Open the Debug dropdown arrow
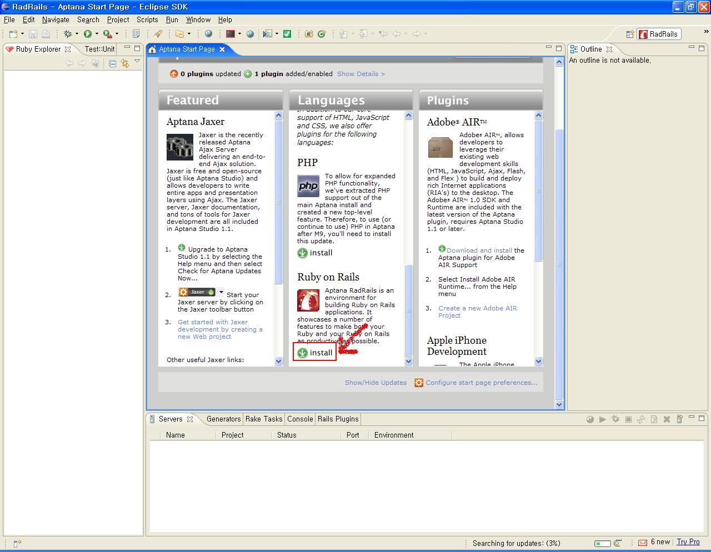The width and height of the screenshot is (711, 552). tap(76, 34)
